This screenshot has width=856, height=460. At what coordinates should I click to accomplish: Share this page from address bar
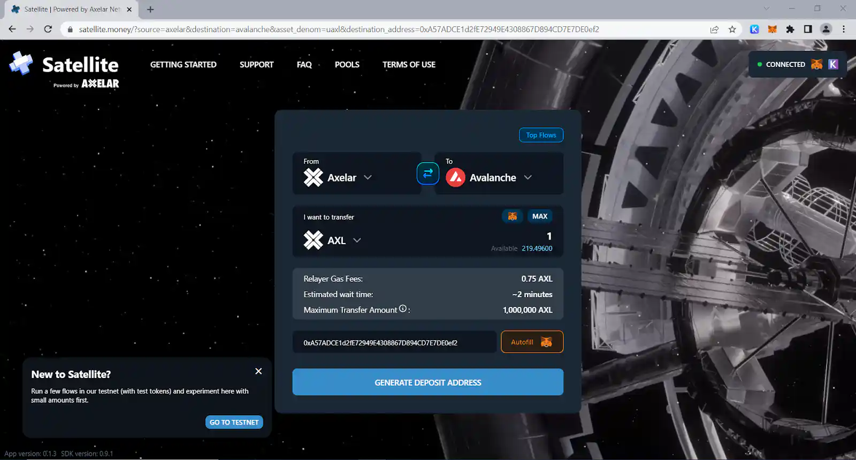pos(714,29)
